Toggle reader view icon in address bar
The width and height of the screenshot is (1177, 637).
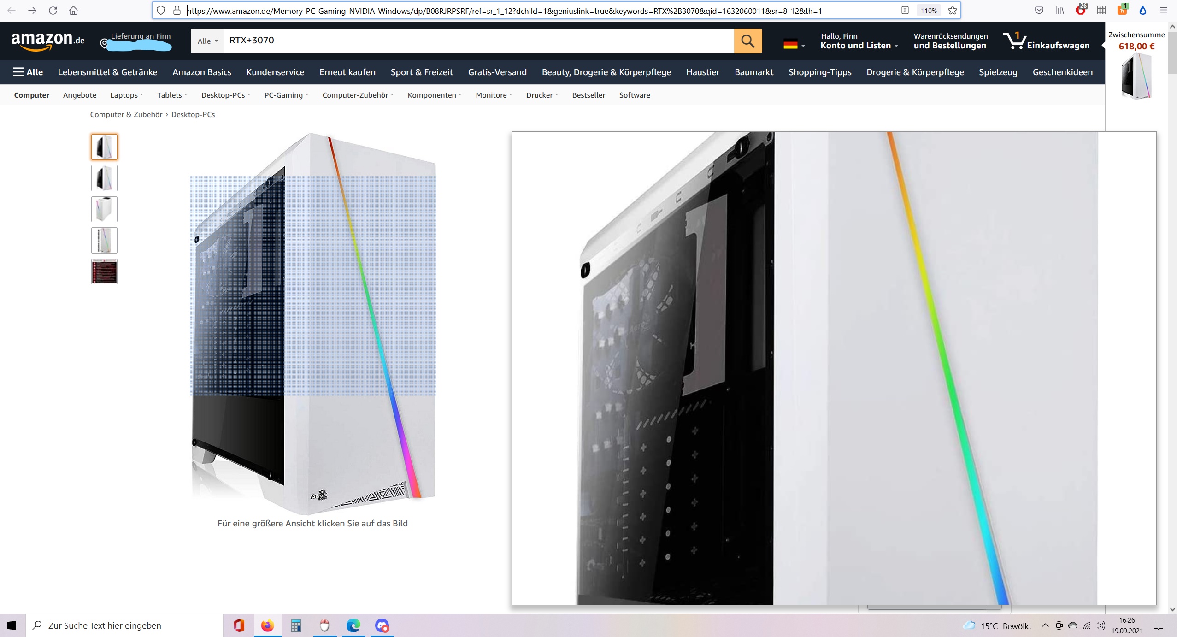coord(905,10)
